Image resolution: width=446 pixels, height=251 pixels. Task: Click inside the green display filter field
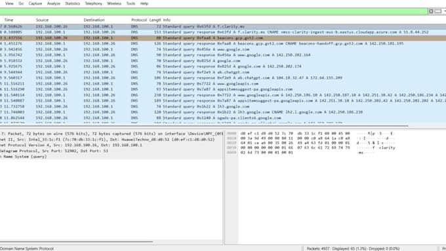(213, 11)
